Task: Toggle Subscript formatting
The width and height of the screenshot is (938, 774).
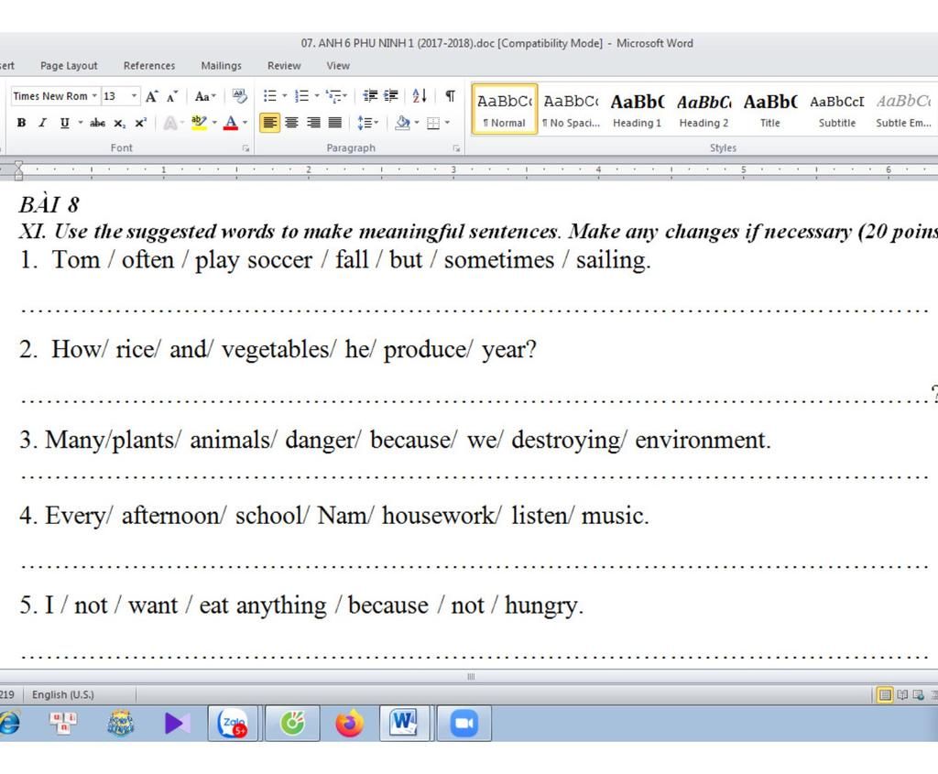Action: pyautogui.click(x=120, y=123)
